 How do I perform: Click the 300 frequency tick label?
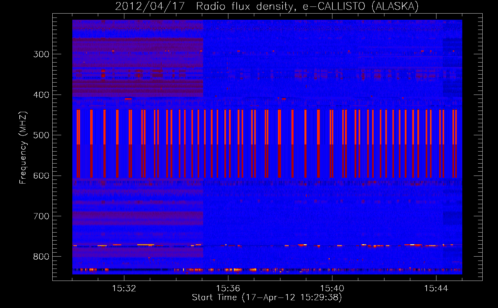point(41,54)
